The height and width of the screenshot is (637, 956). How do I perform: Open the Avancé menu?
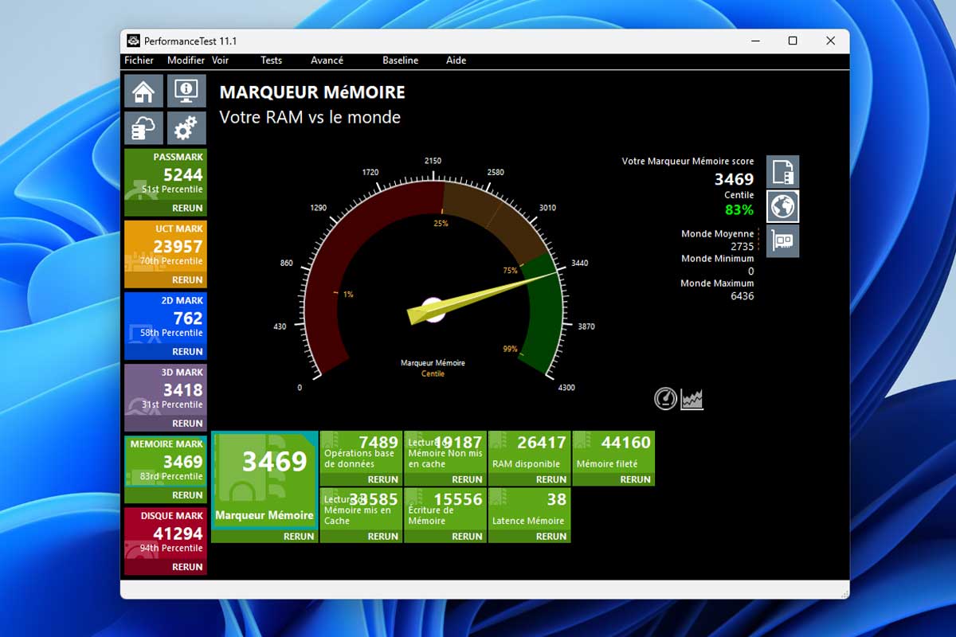click(x=327, y=61)
